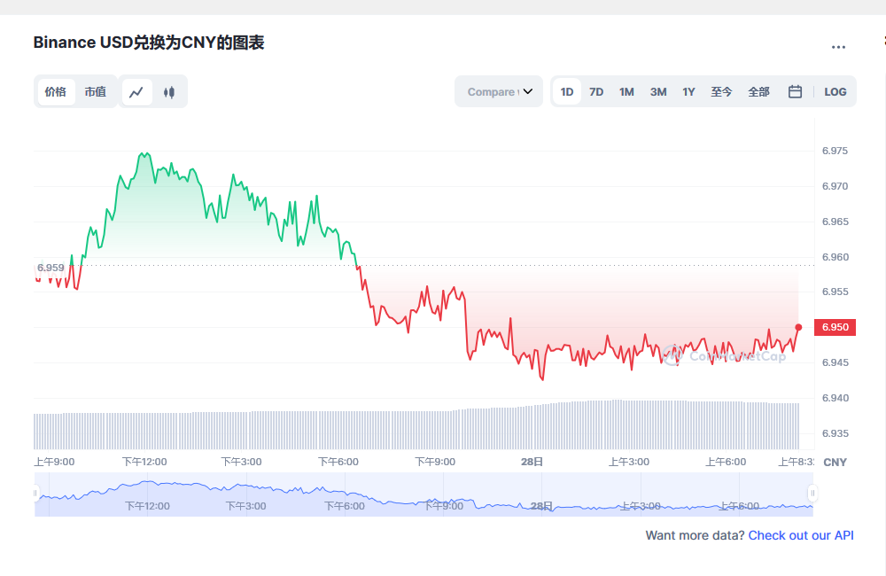Image resolution: width=886 pixels, height=576 pixels.
Task: Click the 6.975 axis value
Action: coord(835,151)
